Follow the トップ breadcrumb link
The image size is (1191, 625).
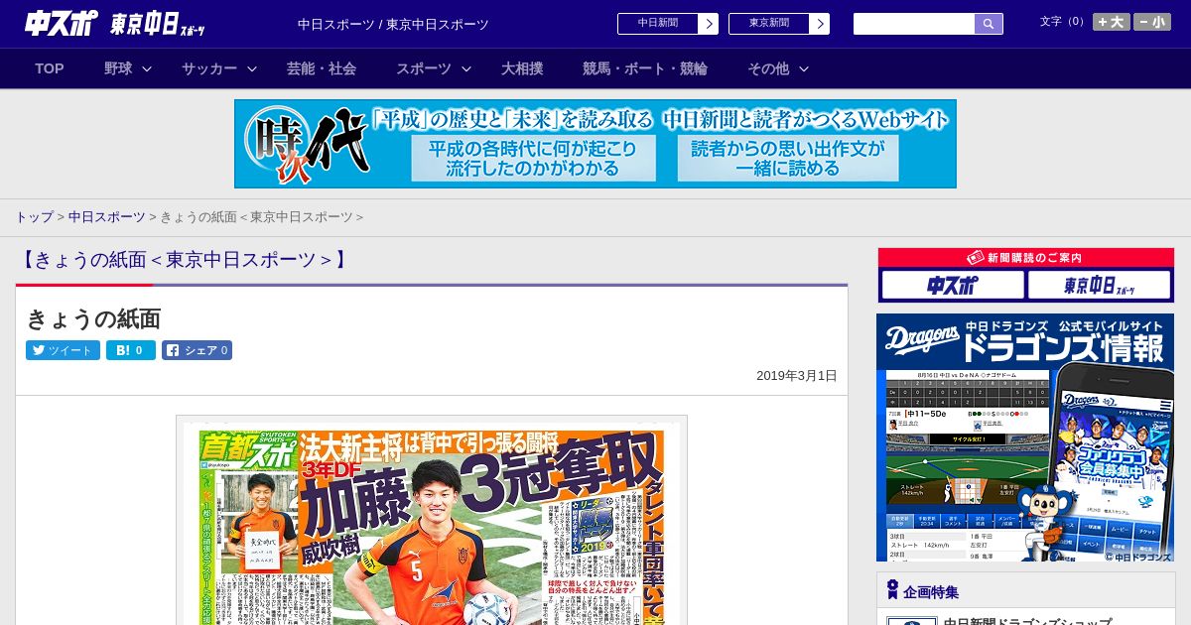[x=34, y=216]
